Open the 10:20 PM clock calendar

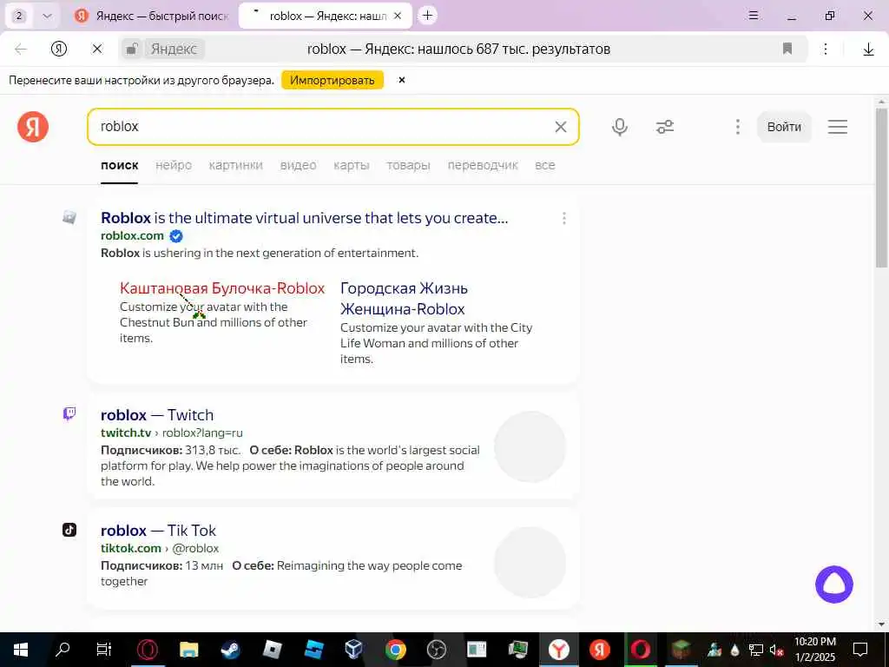tap(814, 650)
